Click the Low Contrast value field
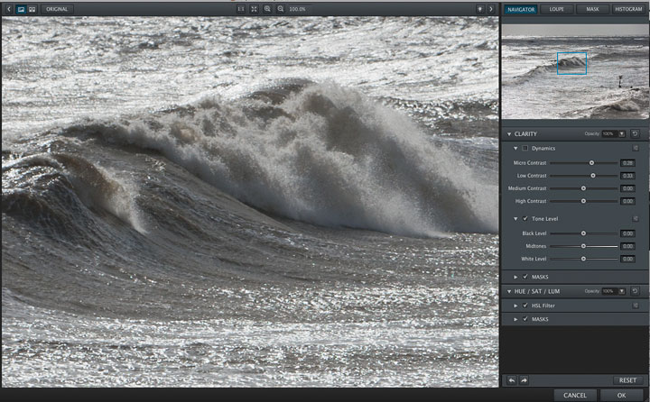650x402 pixels. tap(627, 176)
